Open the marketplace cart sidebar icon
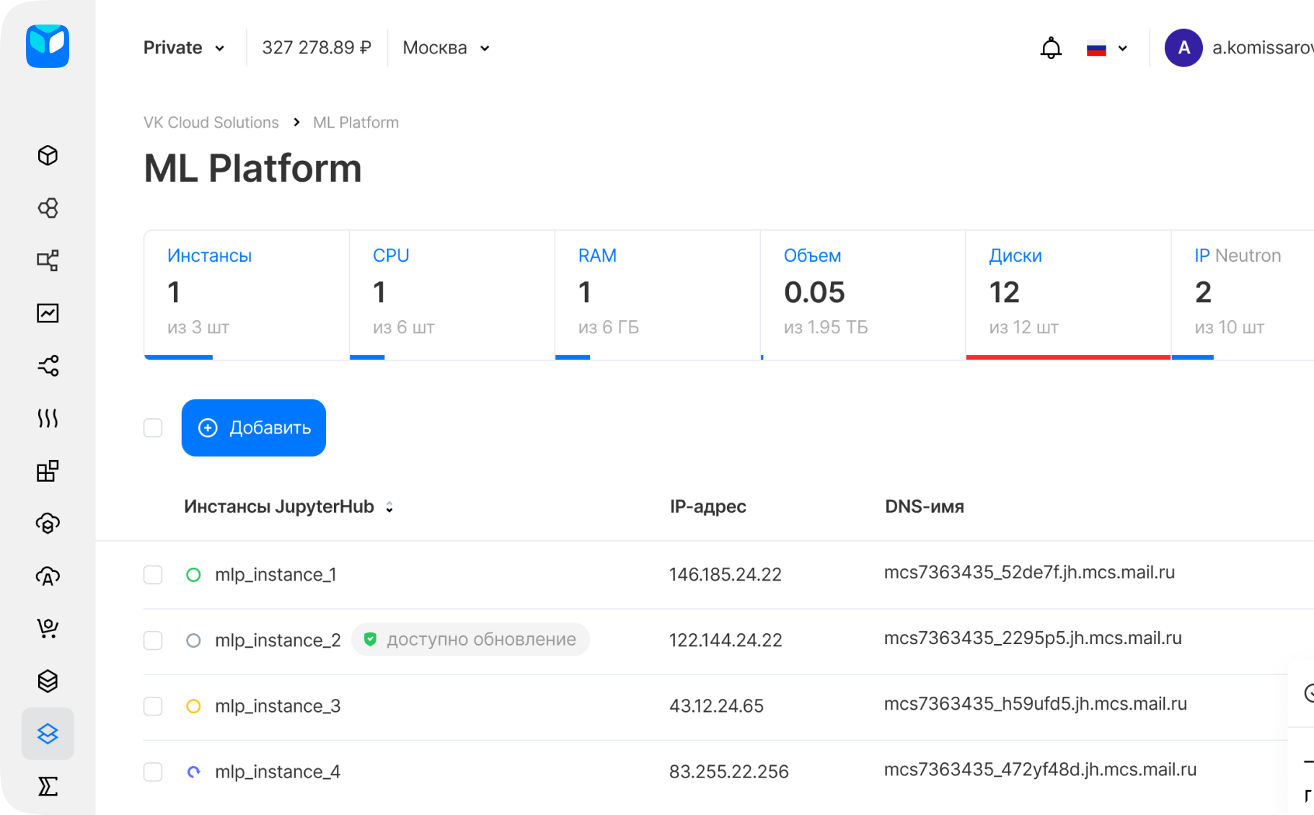The image size is (1314, 815). pyautogui.click(x=48, y=628)
